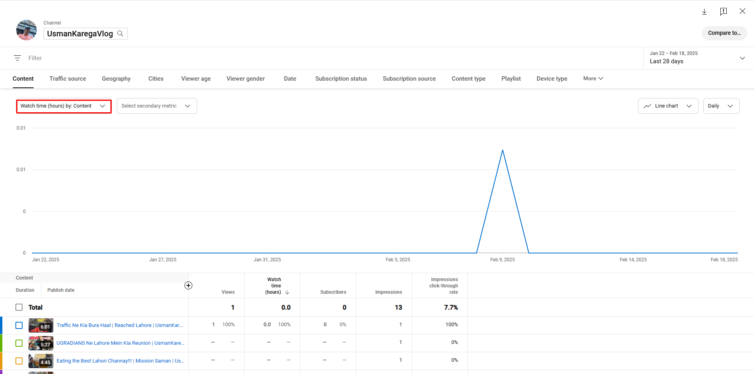Switch to the Traffic source tab
This screenshot has width=754, height=374.
(67, 78)
